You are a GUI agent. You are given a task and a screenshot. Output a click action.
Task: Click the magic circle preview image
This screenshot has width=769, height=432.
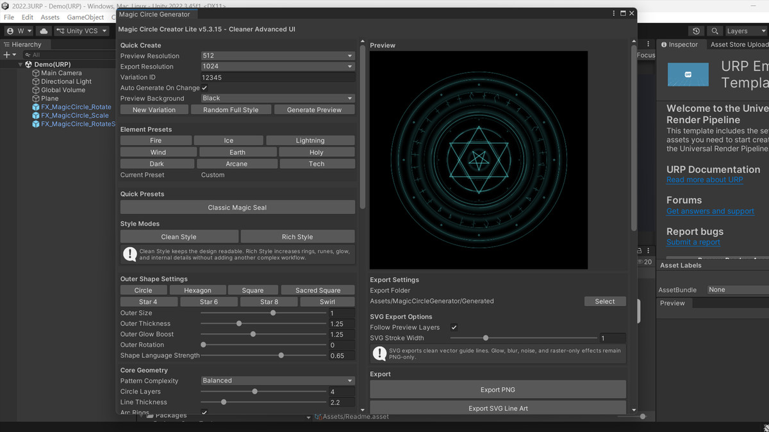[x=479, y=160]
